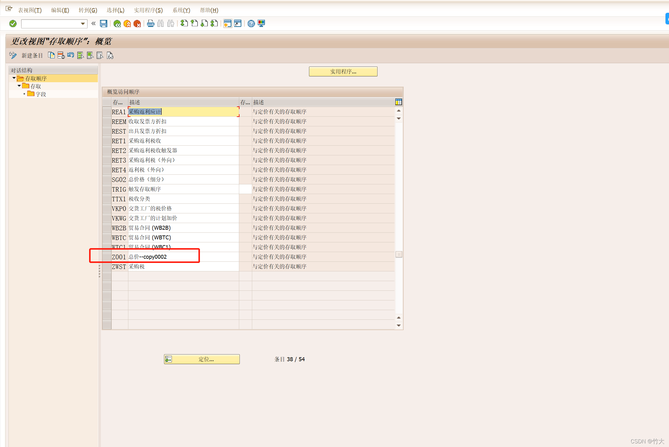Select the row marker for REEM
Screen dimensions: 669x447
pyautogui.click(x=107, y=121)
